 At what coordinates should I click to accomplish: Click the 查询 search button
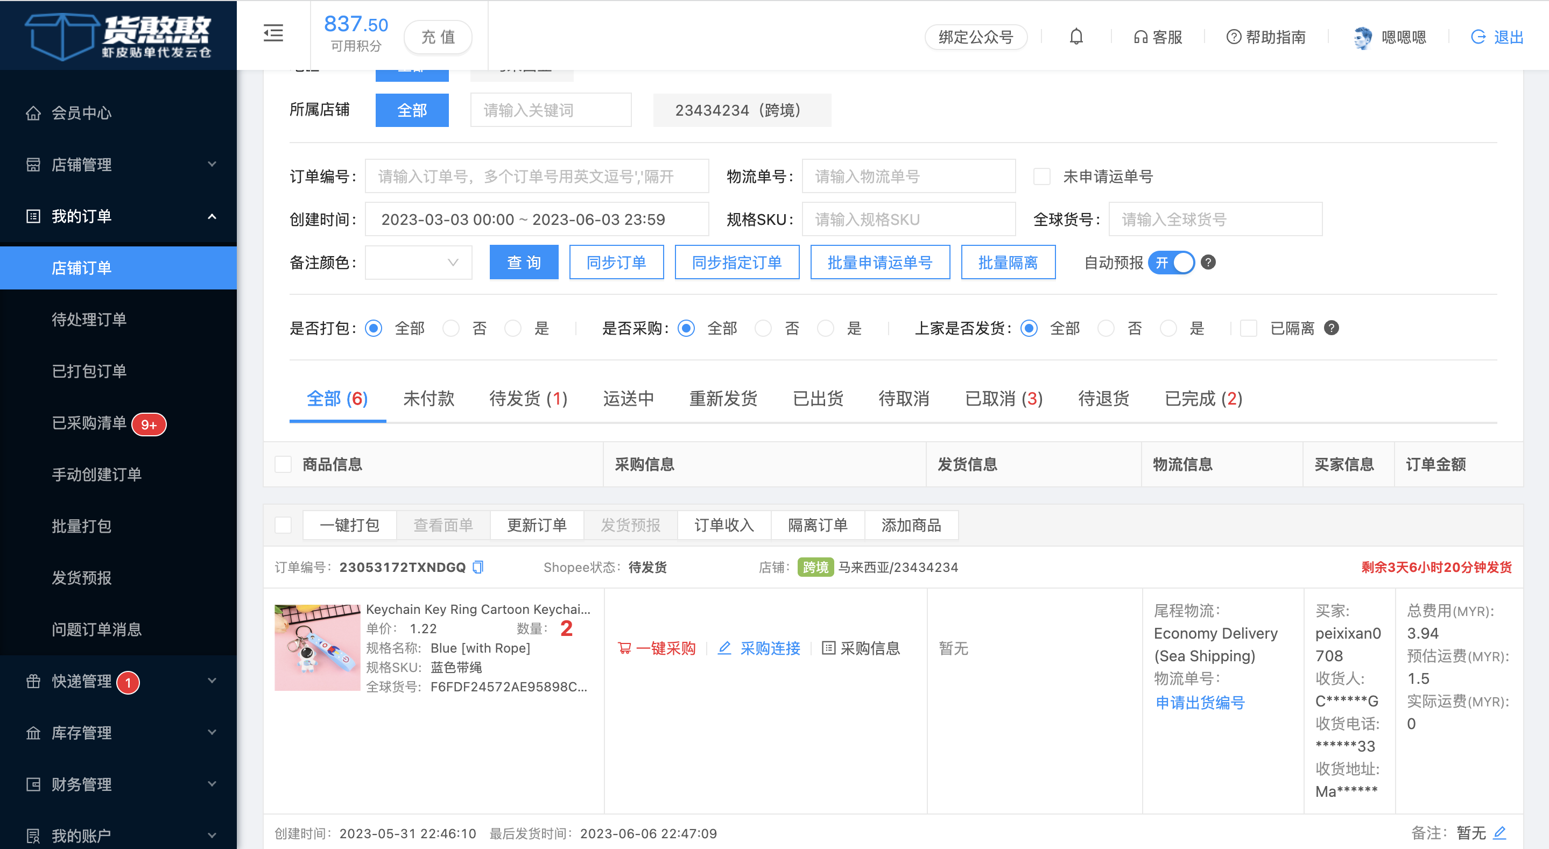point(524,263)
